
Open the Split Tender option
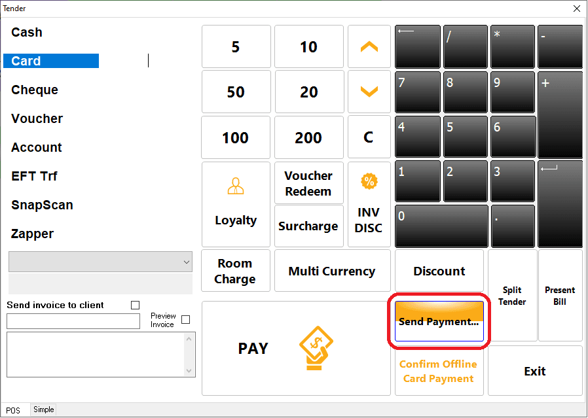[x=512, y=296]
